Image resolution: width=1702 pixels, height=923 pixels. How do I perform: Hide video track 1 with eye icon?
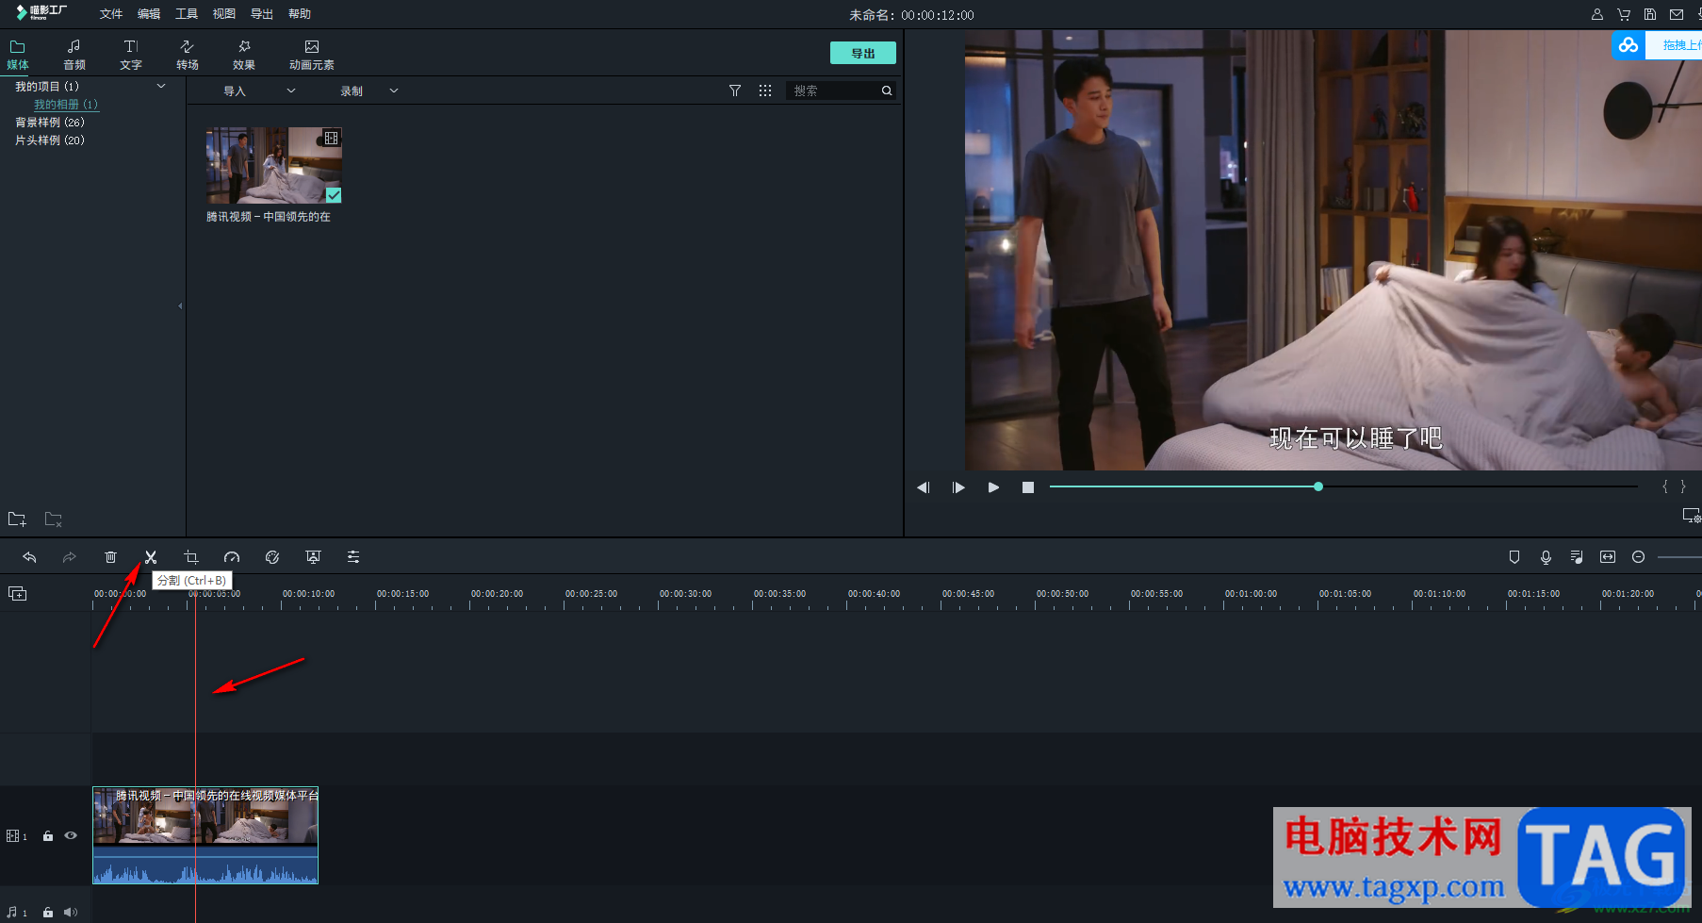tap(71, 835)
